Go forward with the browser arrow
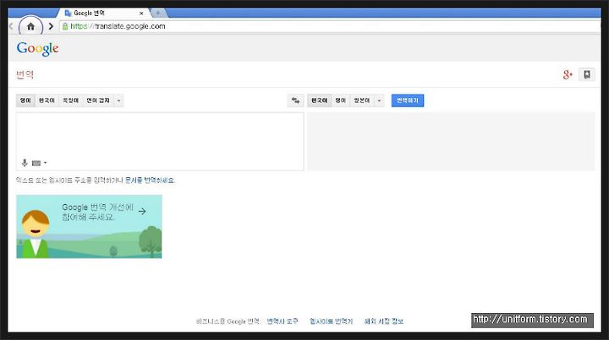This screenshot has height=340, width=609. [x=51, y=26]
